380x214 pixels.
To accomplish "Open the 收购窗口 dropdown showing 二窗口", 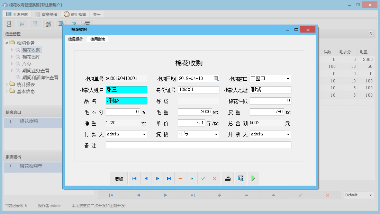I will pyautogui.click(x=288, y=79).
